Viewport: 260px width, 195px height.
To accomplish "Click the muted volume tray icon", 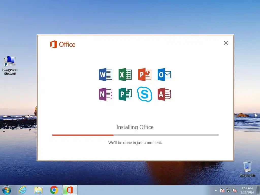I will (x=234, y=190).
